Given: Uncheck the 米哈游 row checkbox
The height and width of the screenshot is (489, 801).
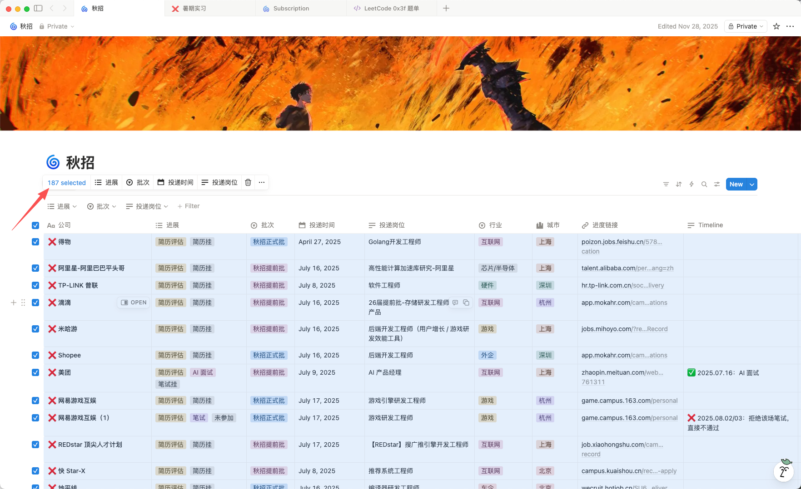Looking at the screenshot, I should coord(35,329).
